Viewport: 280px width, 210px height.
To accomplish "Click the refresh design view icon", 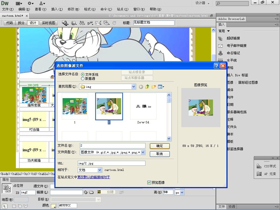I will pos(114,23).
